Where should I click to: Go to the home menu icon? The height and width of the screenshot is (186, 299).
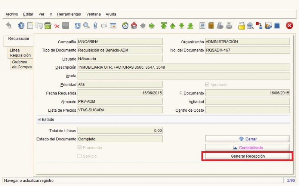134,26
